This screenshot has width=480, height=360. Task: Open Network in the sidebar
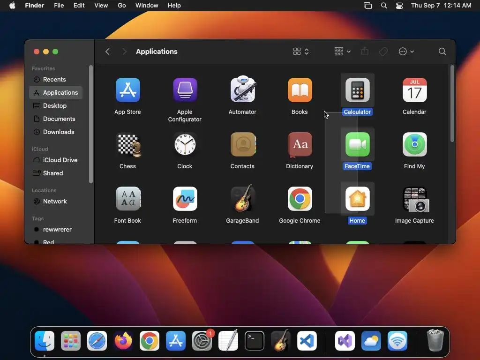point(56,201)
